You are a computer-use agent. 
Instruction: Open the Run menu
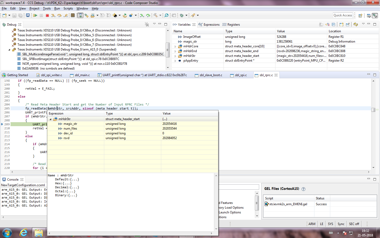57,8
